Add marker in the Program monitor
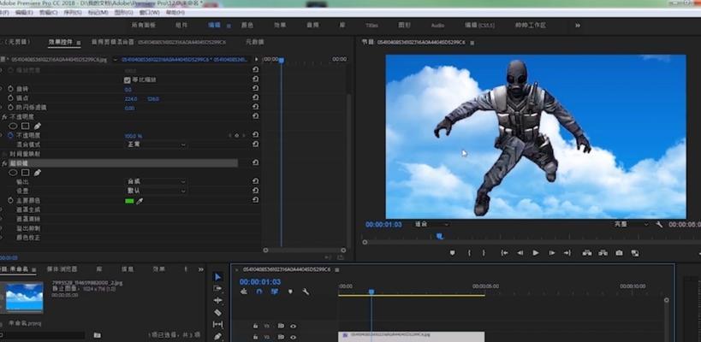The width and height of the screenshot is (701, 342). tap(452, 253)
